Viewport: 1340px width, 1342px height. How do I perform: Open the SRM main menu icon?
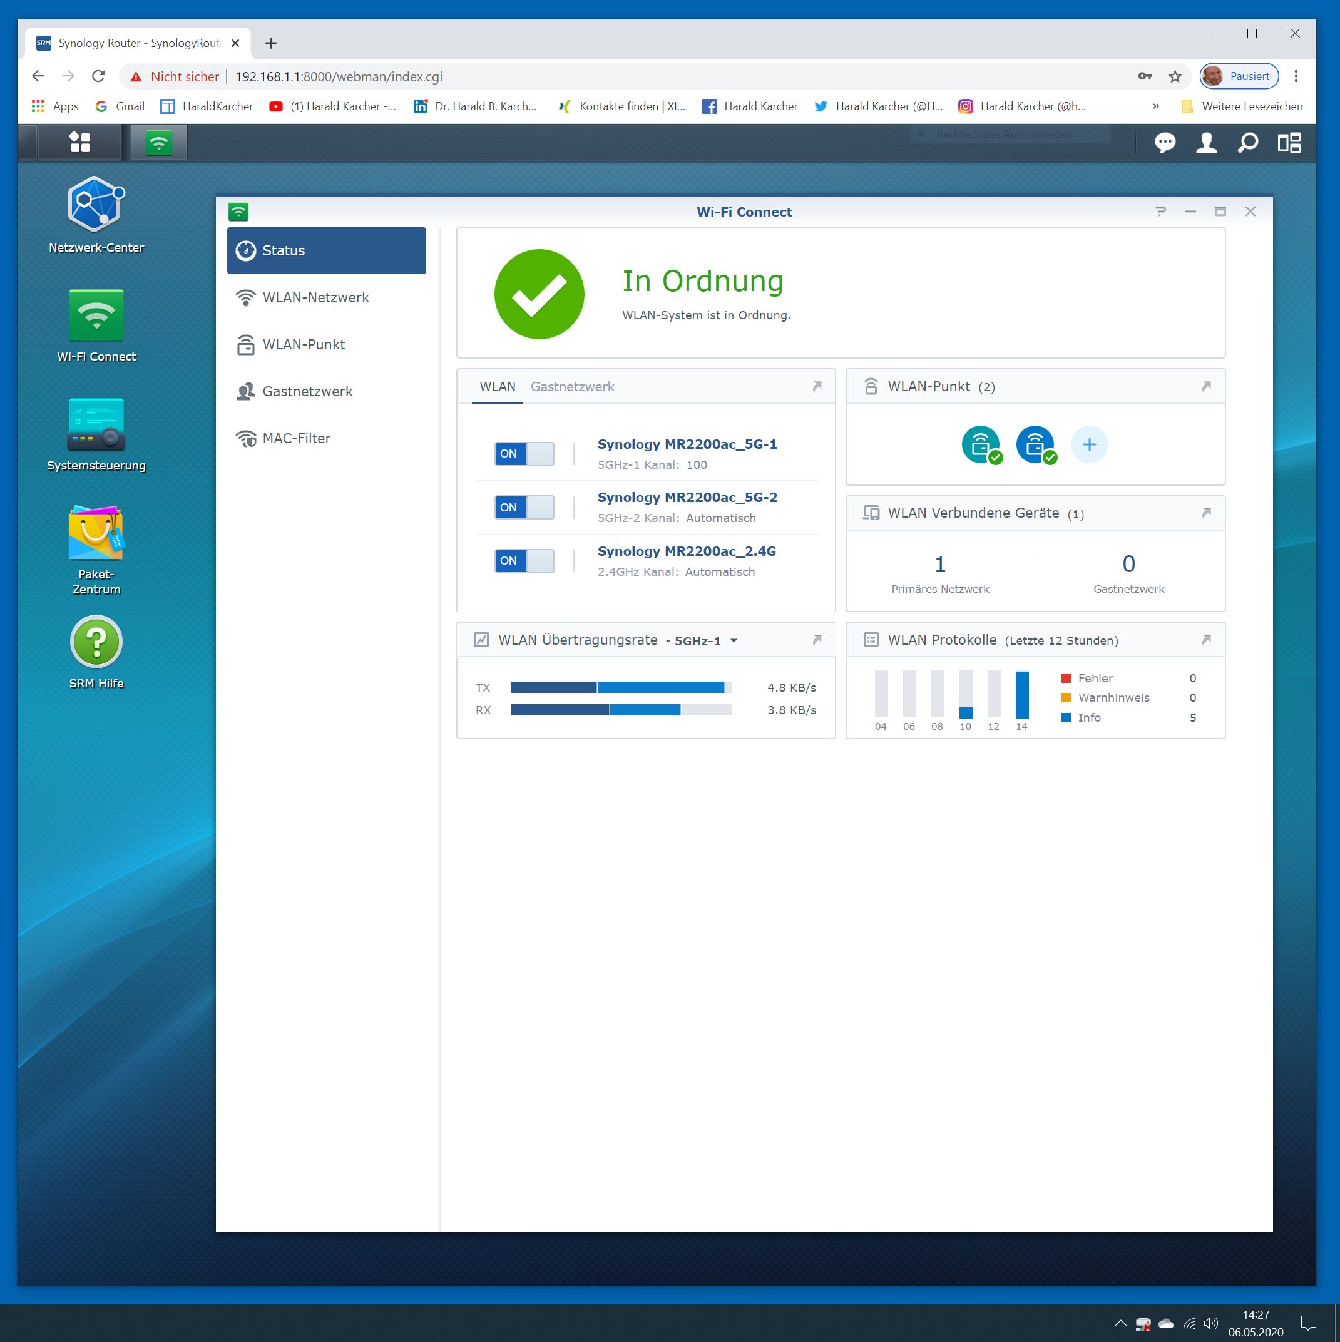79,142
